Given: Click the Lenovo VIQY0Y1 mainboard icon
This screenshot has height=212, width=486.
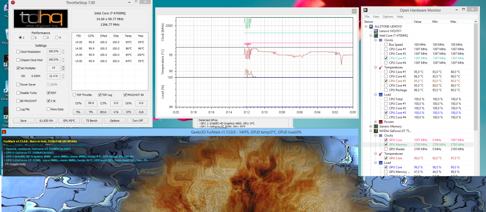Looking at the screenshot, I should click(376, 31).
